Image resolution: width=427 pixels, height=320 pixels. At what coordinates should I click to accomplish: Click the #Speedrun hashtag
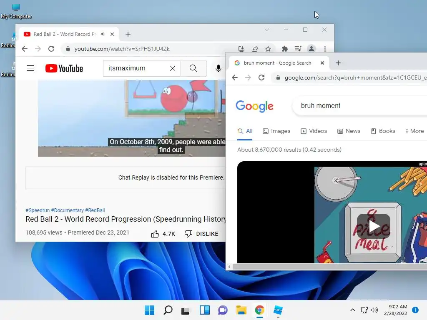[x=38, y=210]
